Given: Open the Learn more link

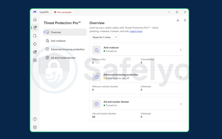Looking at the screenshot, I should pyautogui.click(x=136, y=31).
